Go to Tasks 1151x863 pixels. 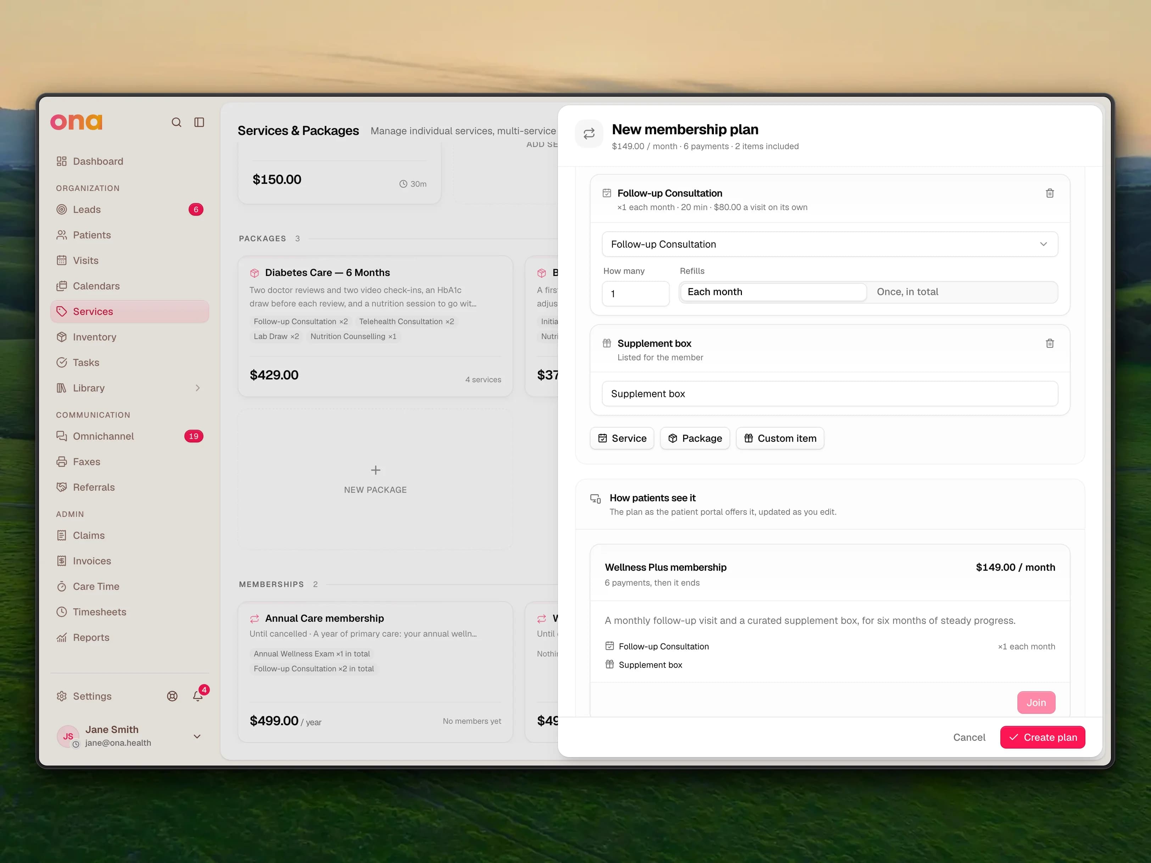pos(130,362)
